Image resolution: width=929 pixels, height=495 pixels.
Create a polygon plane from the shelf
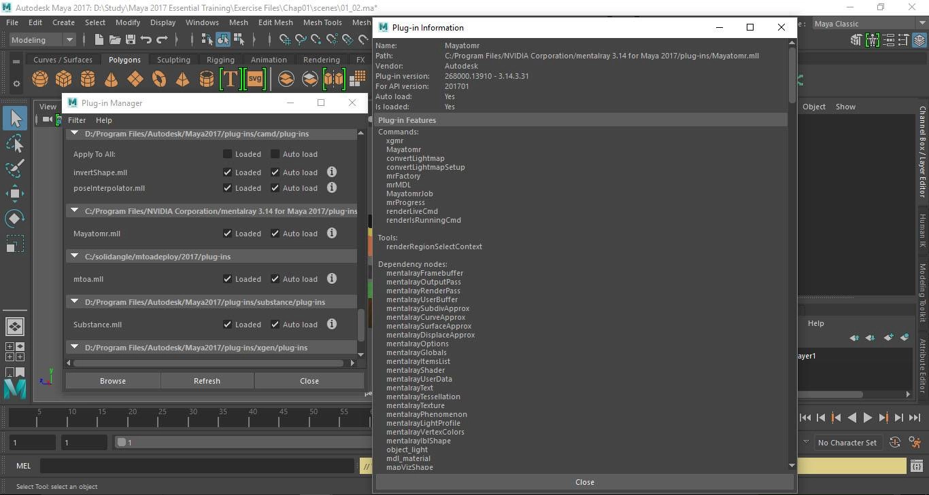click(135, 79)
